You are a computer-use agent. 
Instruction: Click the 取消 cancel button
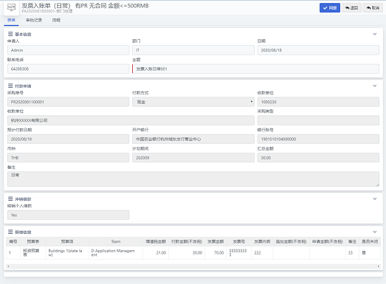tap(373, 8)
